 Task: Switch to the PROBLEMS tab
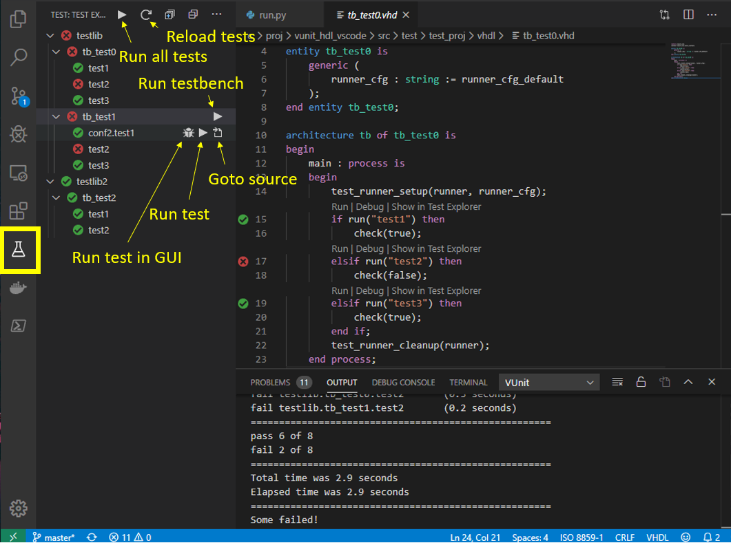270,382
